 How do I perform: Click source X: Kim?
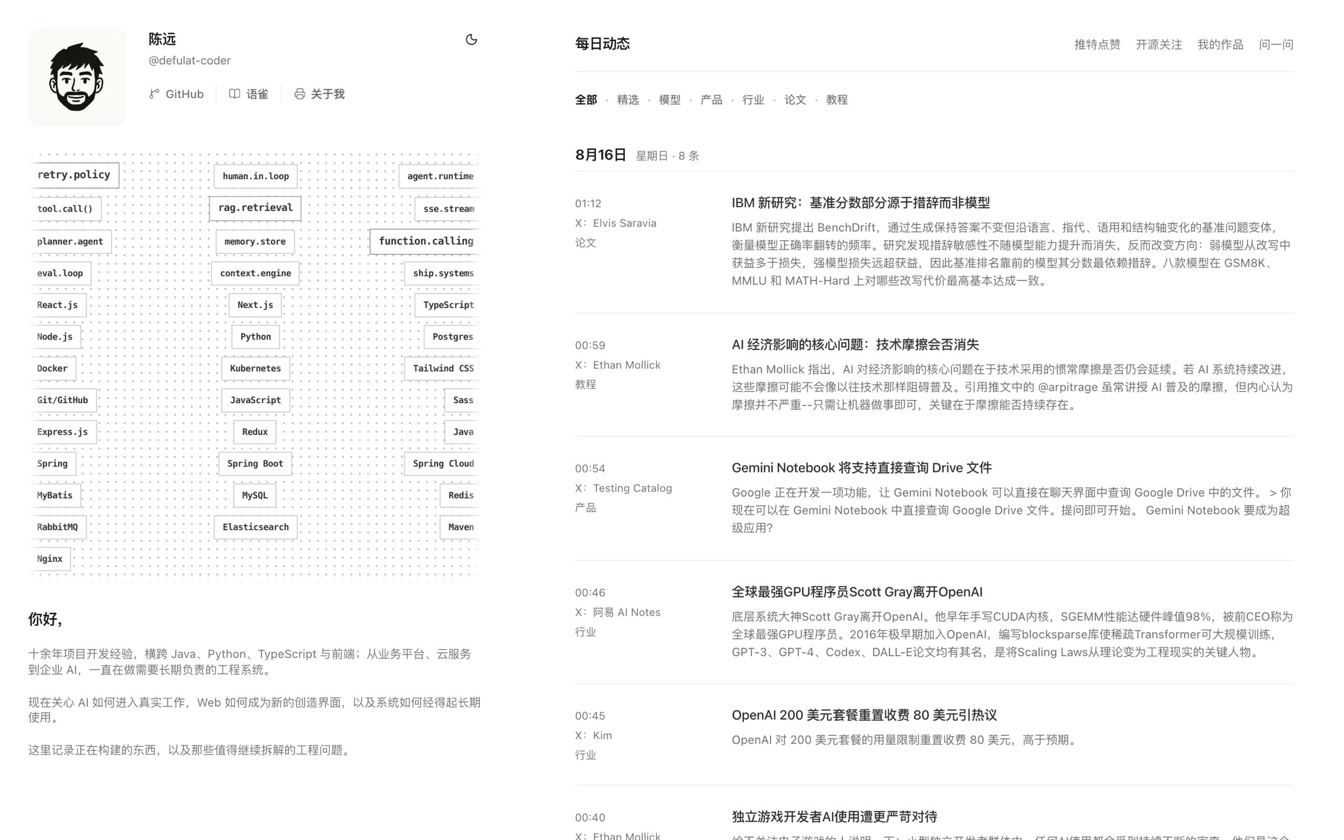(x=594, y=736)
